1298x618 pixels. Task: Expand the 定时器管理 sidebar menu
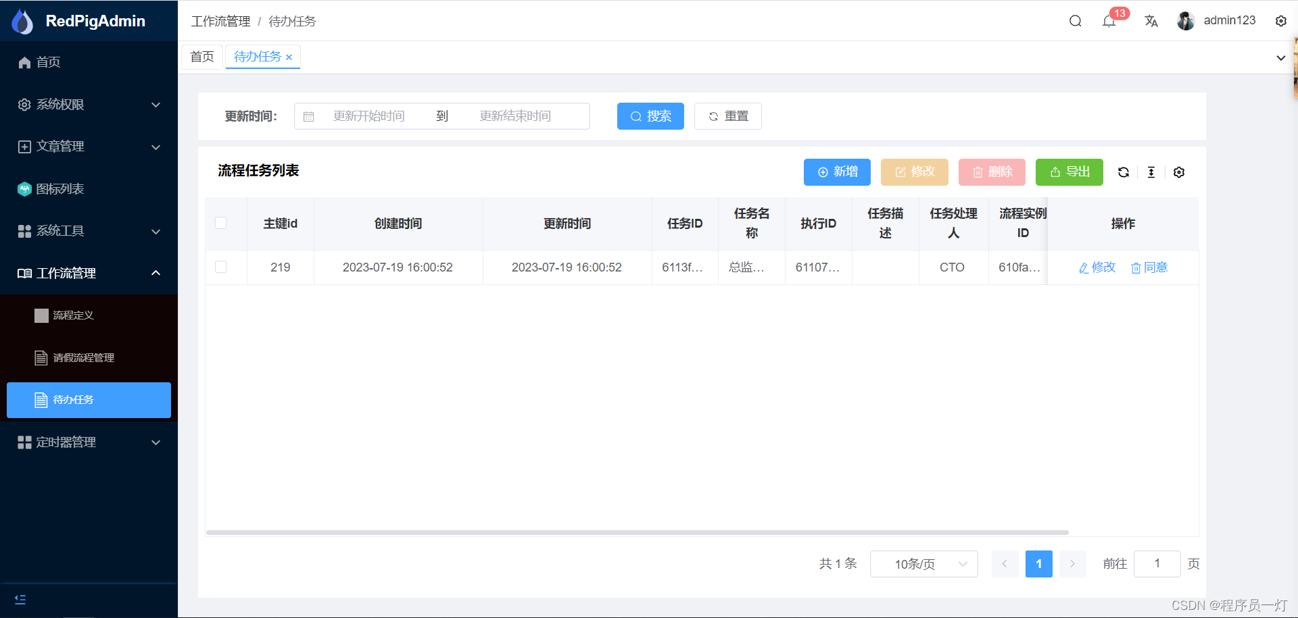click(x=89, y=442)
